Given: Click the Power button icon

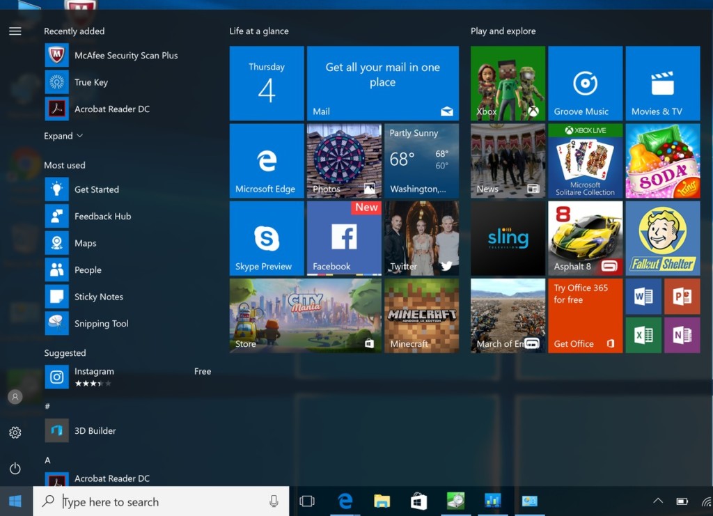Looking at the screenshot, I should [15, 468].
